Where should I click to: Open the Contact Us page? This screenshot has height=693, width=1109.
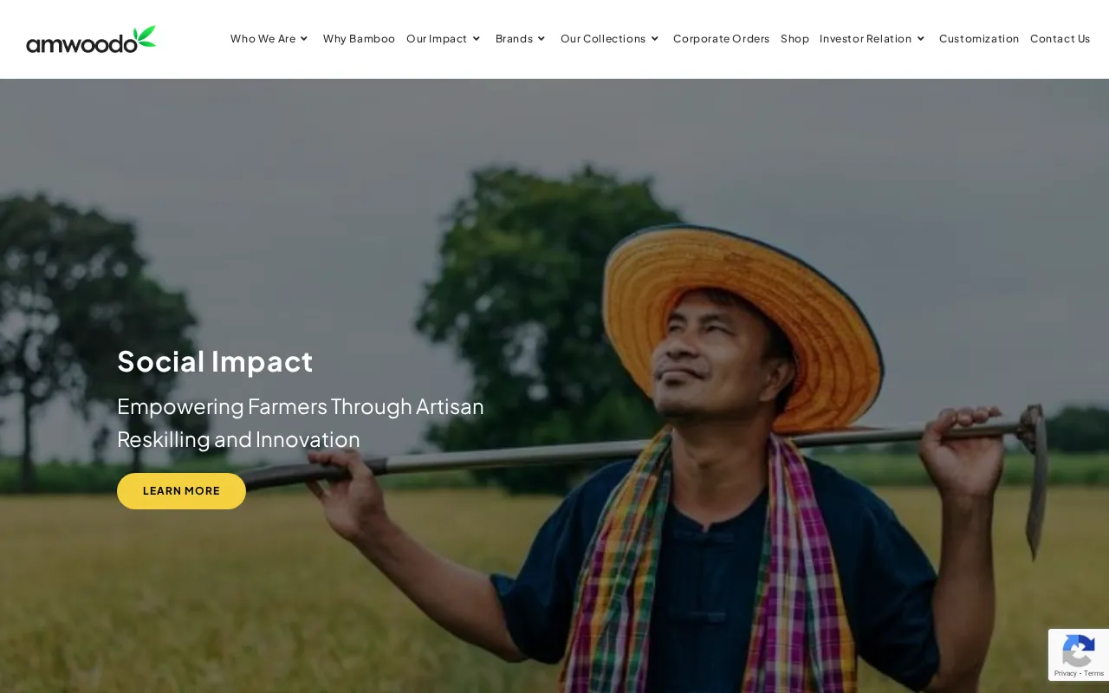pyautogui.click(x=1060, y=39)
